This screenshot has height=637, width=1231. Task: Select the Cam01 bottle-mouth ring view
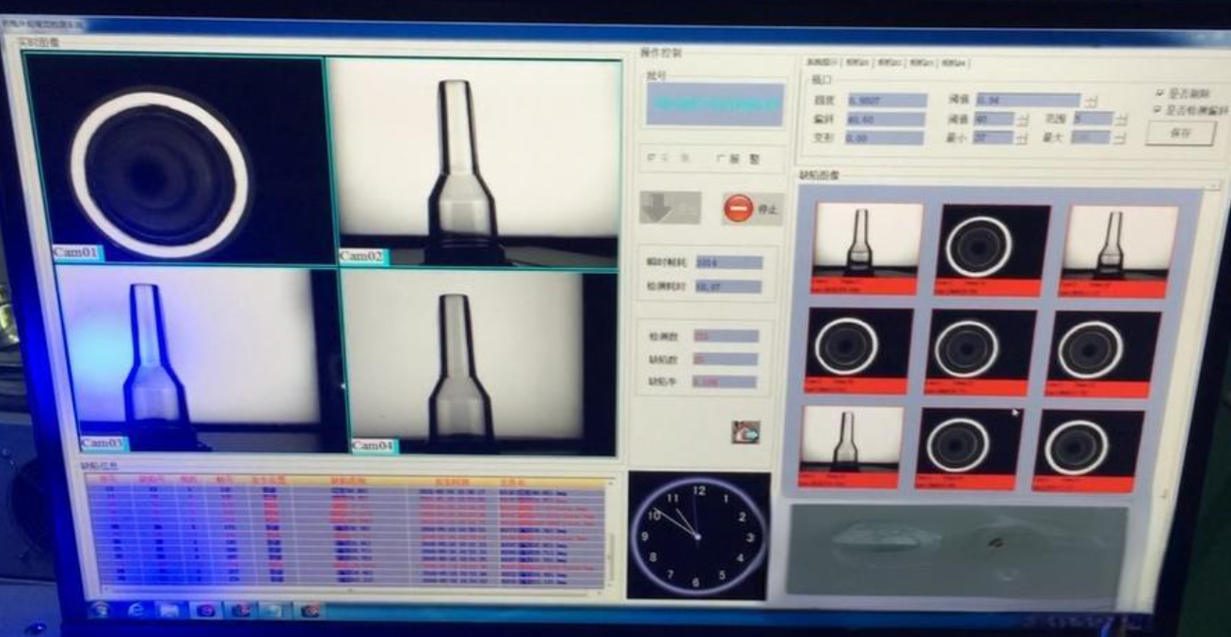179,160
